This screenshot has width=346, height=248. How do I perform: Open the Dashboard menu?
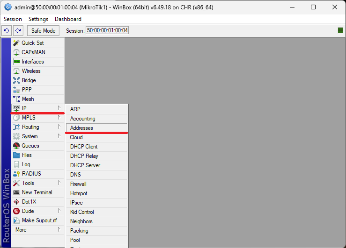tap(68, 19)
